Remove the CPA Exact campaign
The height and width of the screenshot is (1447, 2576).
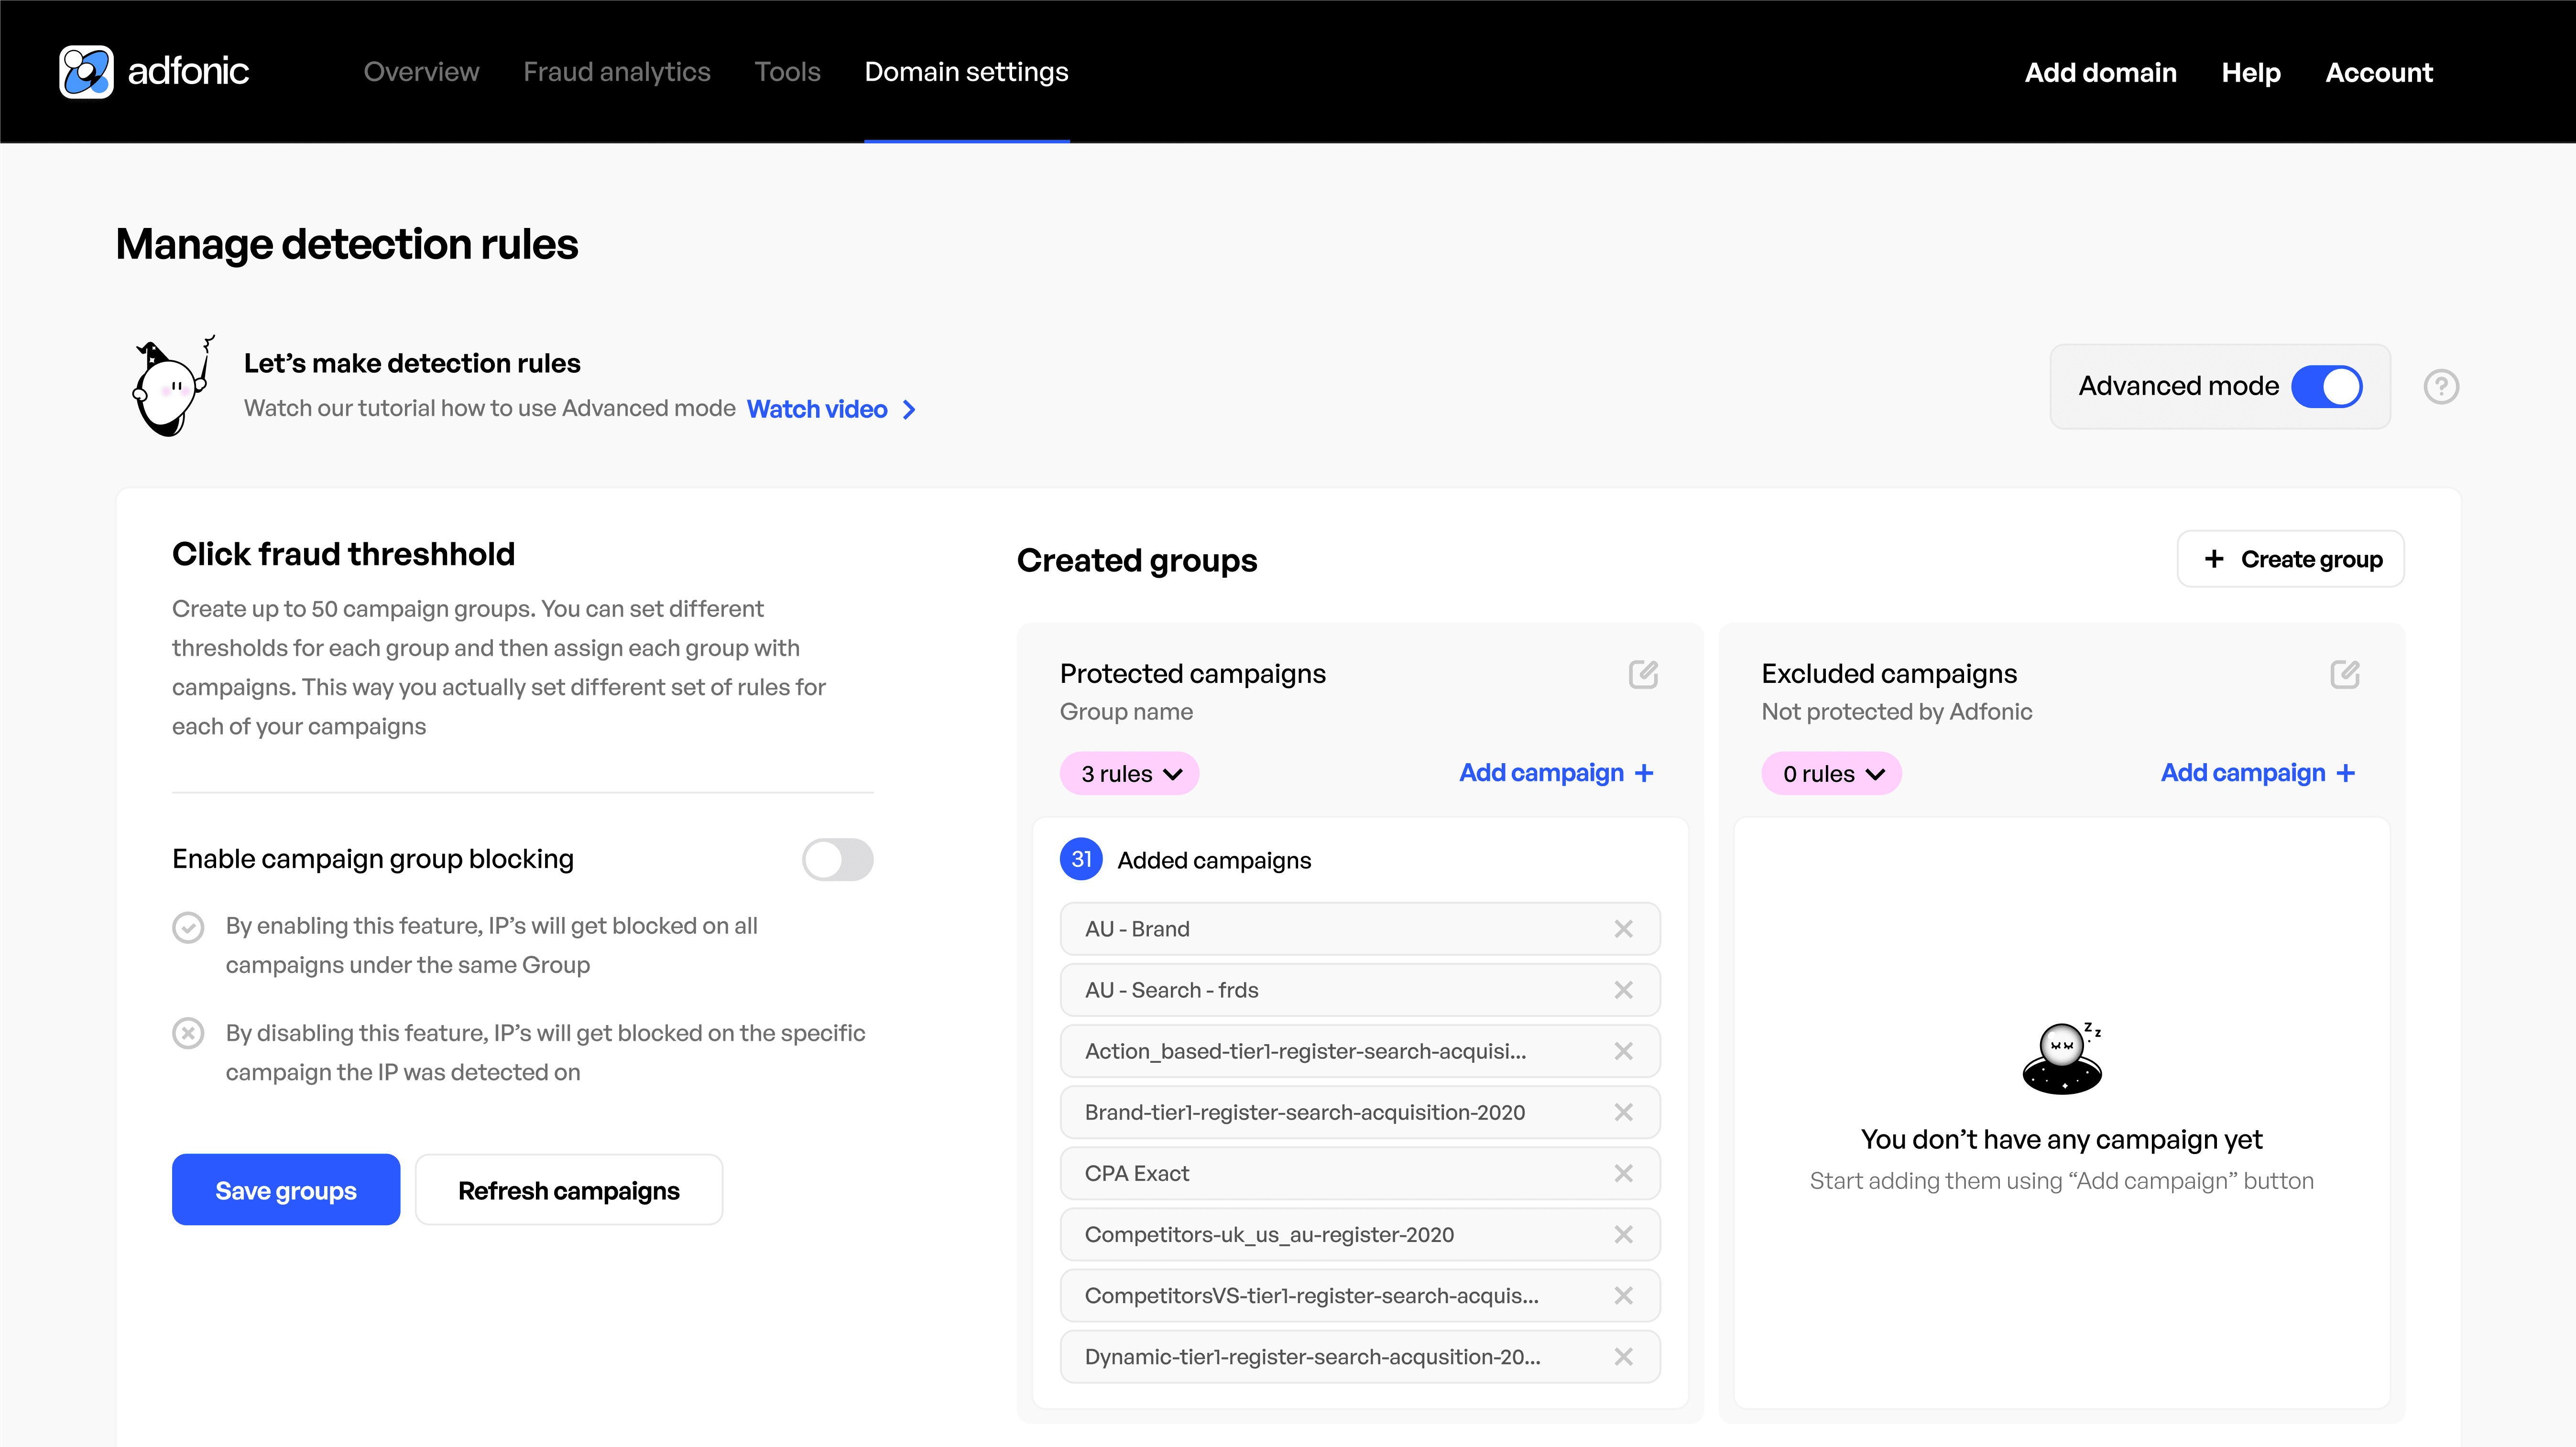tap(1623, 1173)
